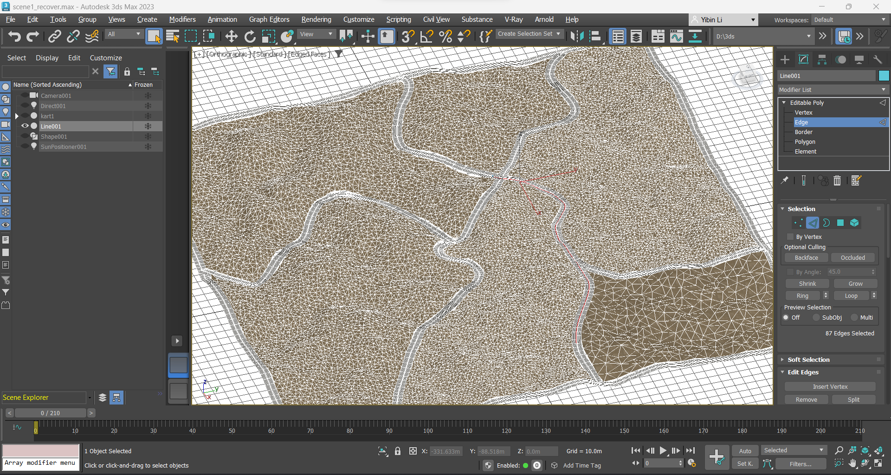891x475 pixels.
Task: Open the Rendering menu
Action: coord(316,19)
